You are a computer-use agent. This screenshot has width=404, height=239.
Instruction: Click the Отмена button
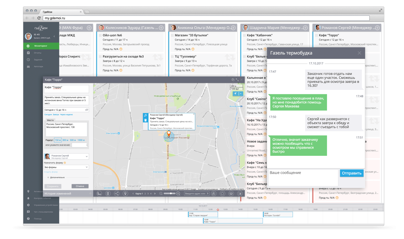tap(80, 186)
